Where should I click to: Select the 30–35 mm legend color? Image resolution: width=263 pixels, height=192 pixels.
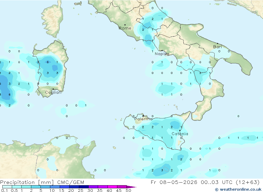(93, 187)
